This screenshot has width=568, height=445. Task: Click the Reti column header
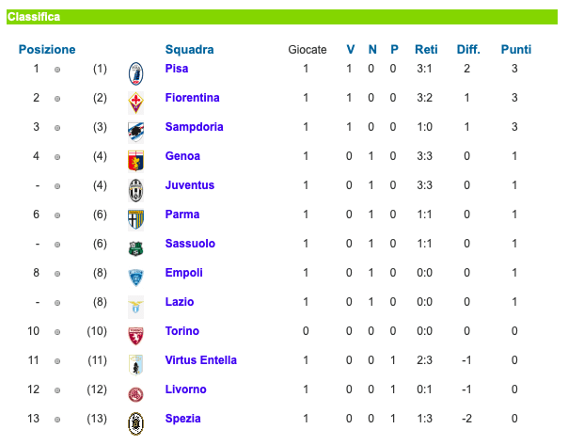click(426, 50)
